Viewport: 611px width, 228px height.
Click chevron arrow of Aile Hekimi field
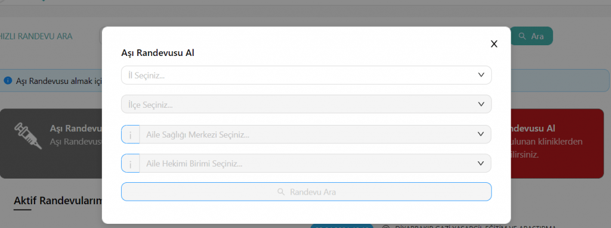point(481,164)
